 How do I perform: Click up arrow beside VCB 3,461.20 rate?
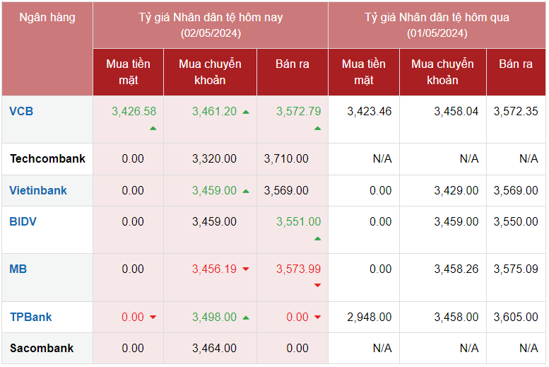[x=246, y=112]
